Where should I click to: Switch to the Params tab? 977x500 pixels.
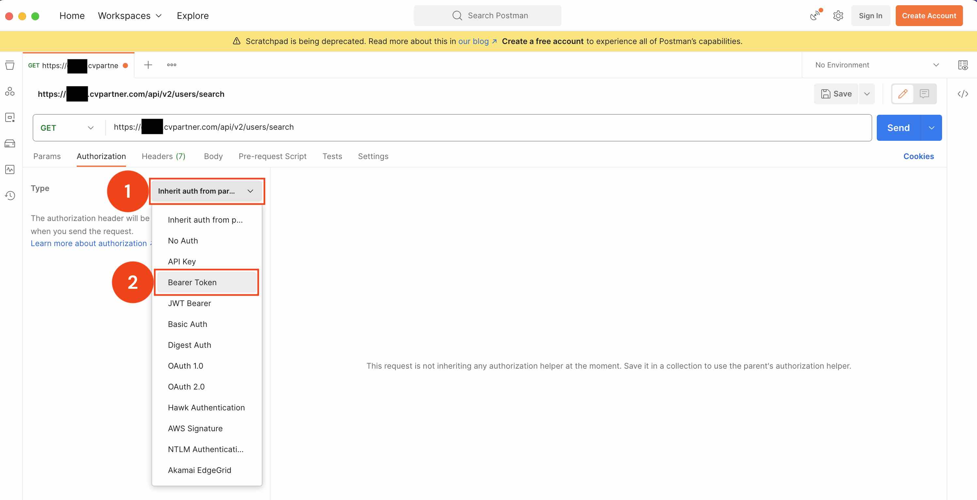[47, 156]
